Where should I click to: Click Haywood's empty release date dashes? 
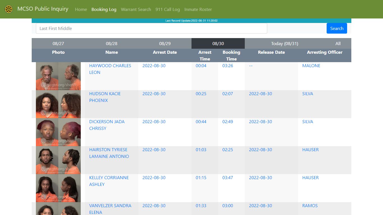click(x=251, y=66)
